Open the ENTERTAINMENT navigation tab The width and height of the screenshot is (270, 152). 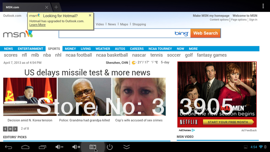[30, 49]
